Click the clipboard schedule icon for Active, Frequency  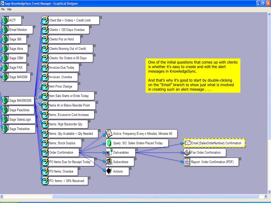[x=109, y=133]
